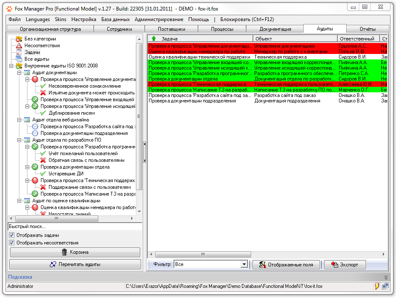Click the 'Перечитать аудиты' button

coord(75,264)
